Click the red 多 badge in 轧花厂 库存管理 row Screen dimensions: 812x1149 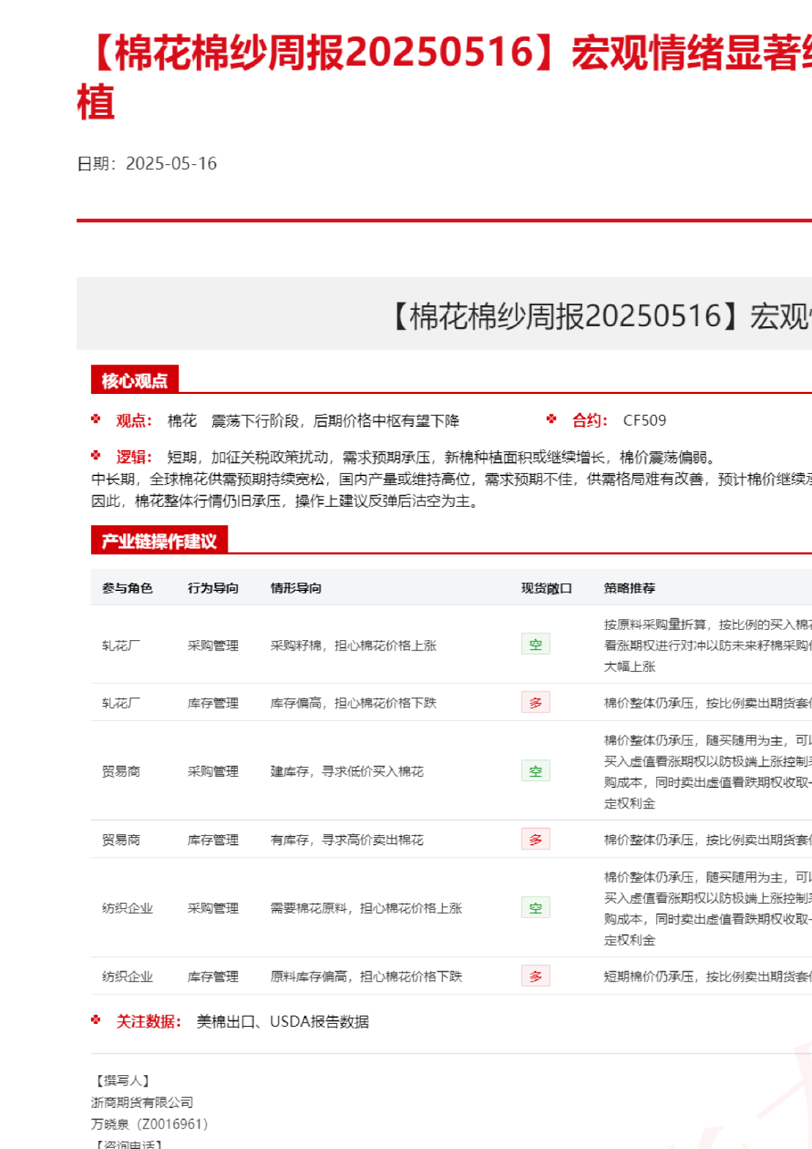535,702
